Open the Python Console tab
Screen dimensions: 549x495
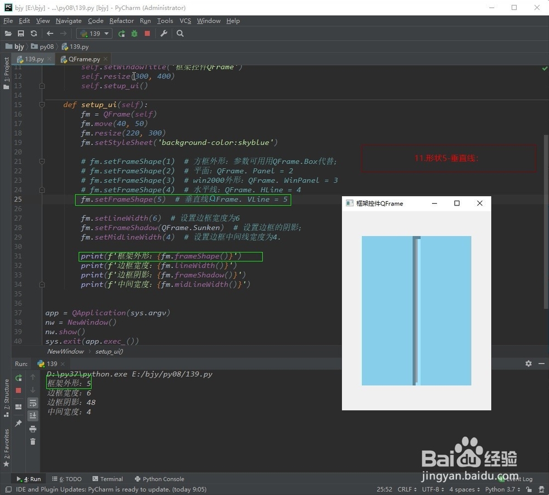click(159, 479)
